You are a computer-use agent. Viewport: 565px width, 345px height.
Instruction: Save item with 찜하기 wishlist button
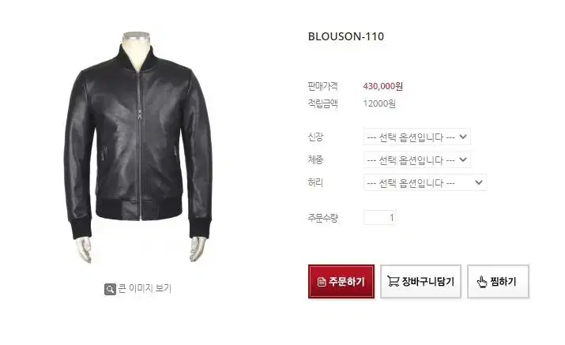point(499,282)
